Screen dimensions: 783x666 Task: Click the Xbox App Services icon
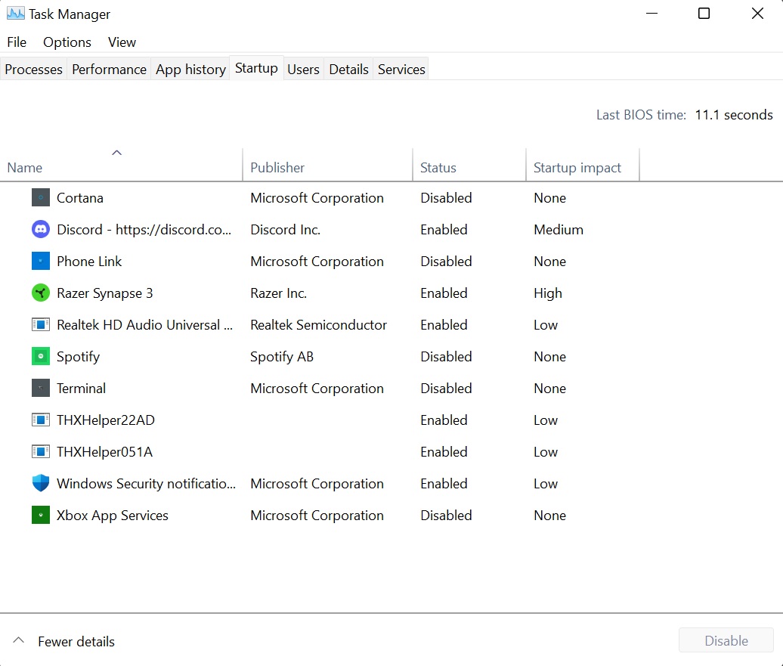[x=41, y=516]
